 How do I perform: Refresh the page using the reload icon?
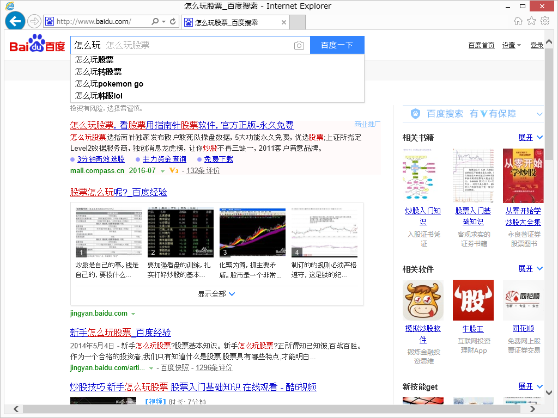(173, 21)
